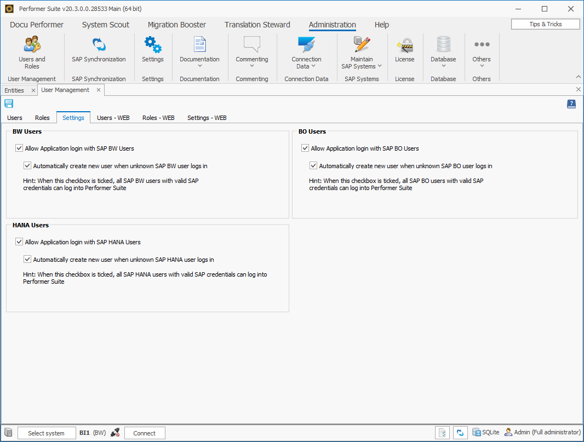Image resolution: width=584 pixels, height=442 pixels.
Task: Open the Help question mark icon
Action: pyautogui.click(x=571, y=104)
